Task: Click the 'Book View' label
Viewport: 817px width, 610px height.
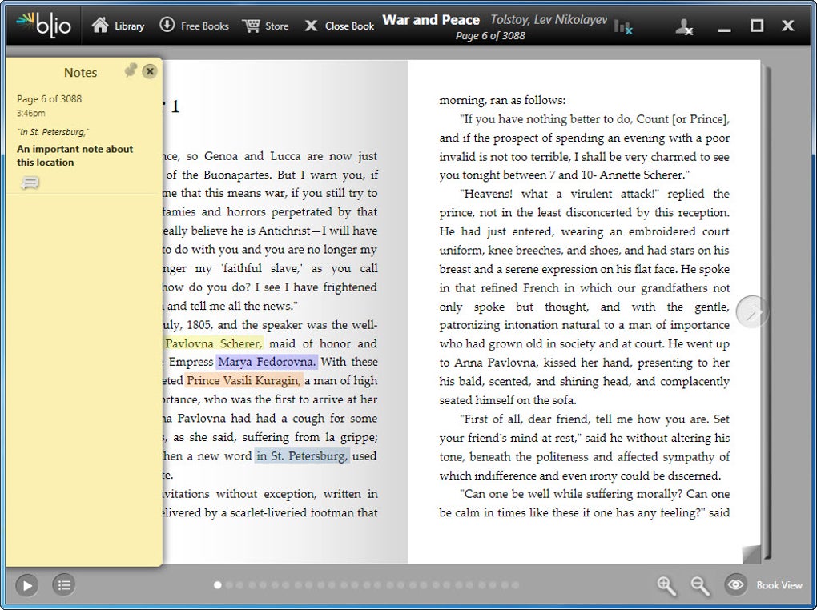Action: (779, 585)
